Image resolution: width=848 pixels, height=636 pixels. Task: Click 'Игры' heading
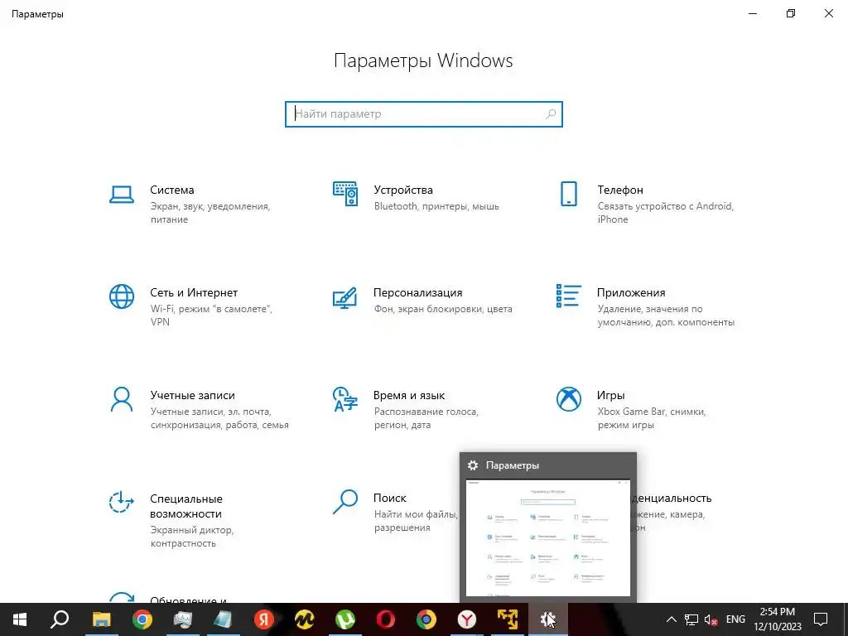pos(610,395)
